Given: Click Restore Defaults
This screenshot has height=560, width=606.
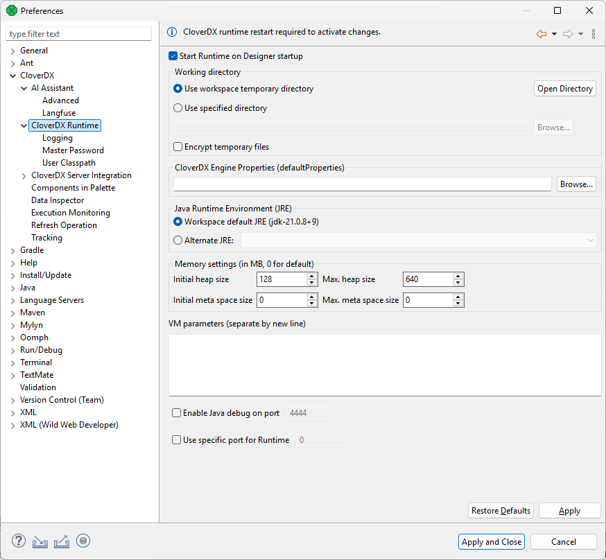Looking at the screenshot, I should [501, 511].
